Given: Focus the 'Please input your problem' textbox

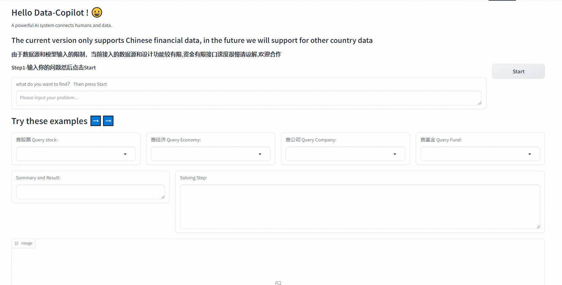Looking at the screenshot, I should (x=249, y=98).
